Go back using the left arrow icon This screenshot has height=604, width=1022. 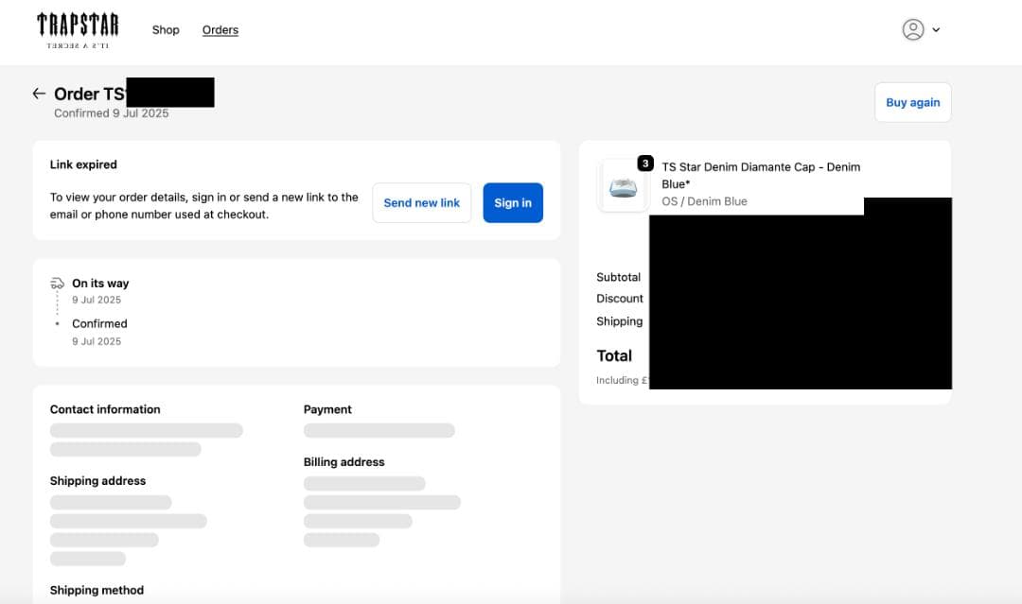coord(39,94)
